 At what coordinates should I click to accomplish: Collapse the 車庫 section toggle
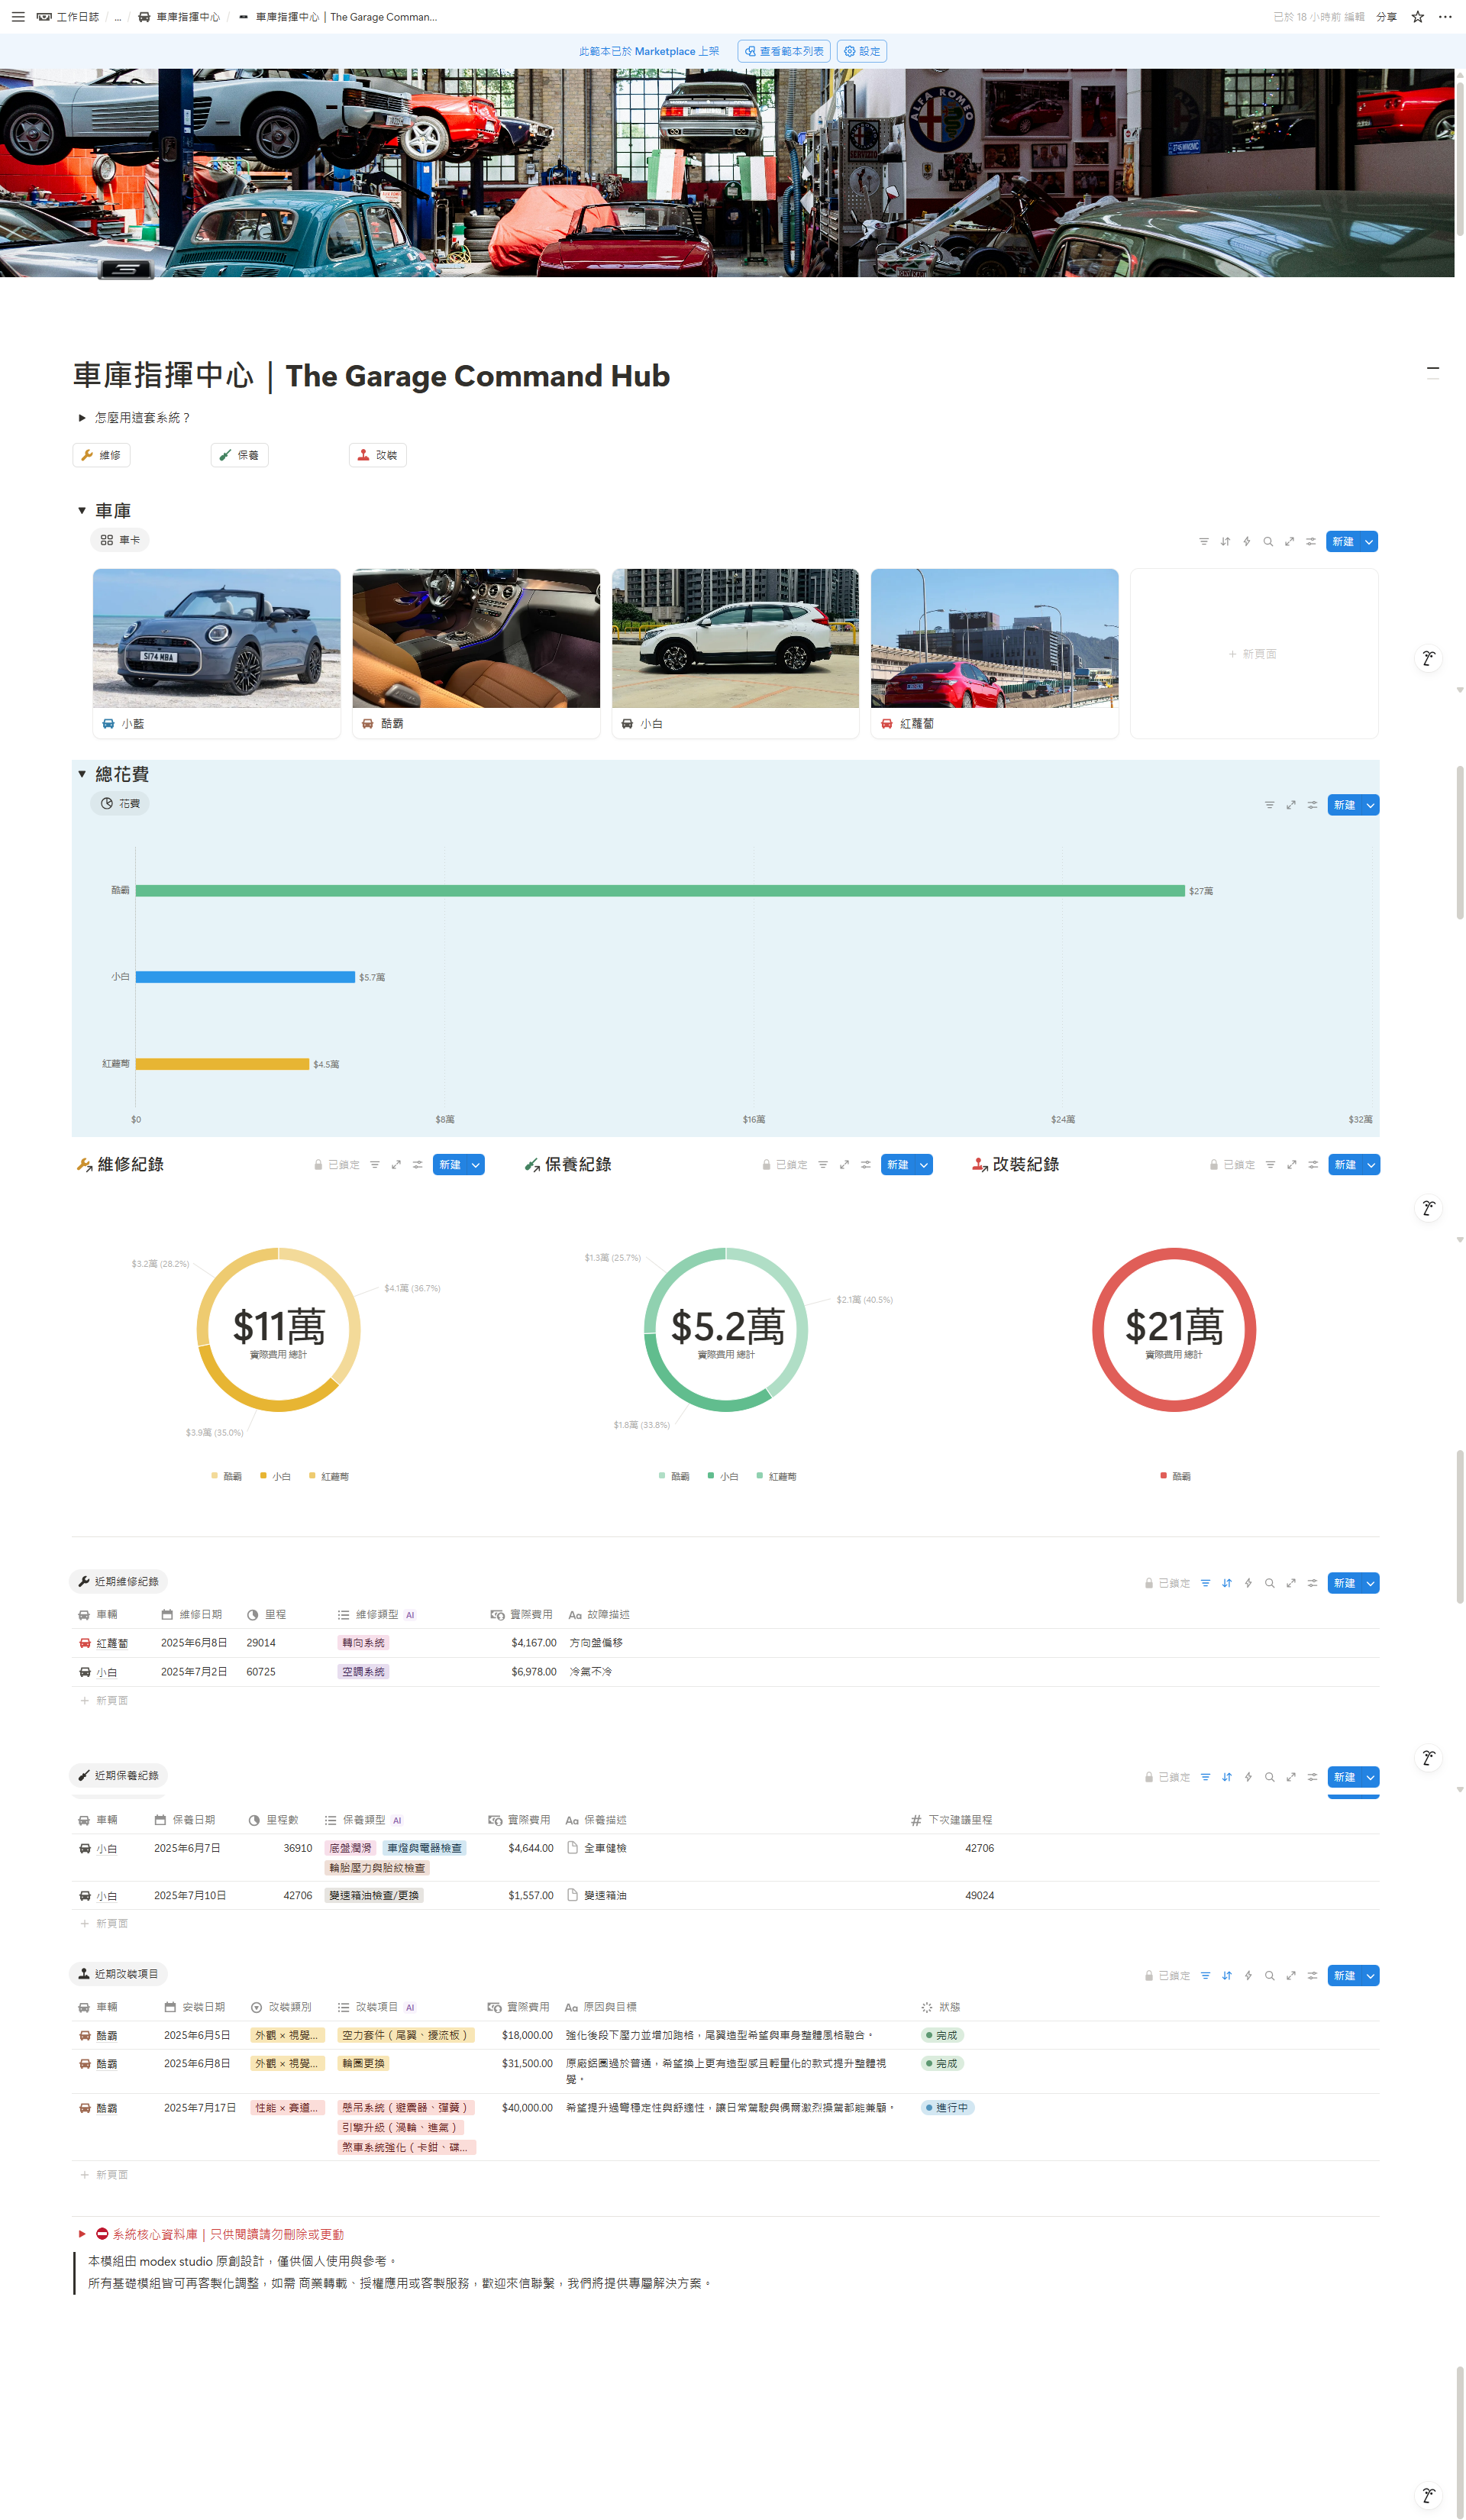coord(82,511)
